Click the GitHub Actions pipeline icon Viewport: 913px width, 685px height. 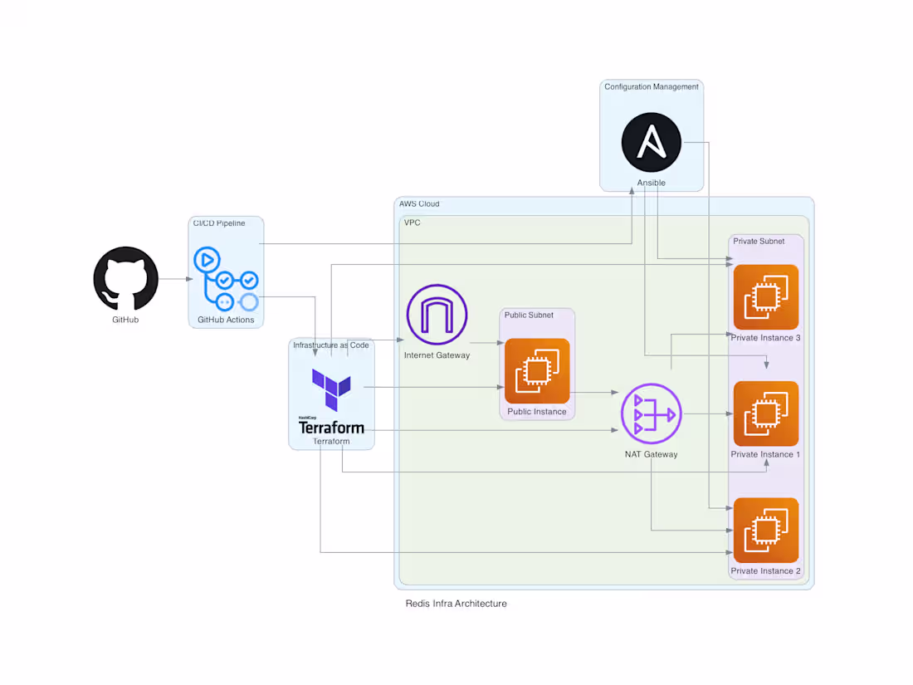click(x=226, y=277)
